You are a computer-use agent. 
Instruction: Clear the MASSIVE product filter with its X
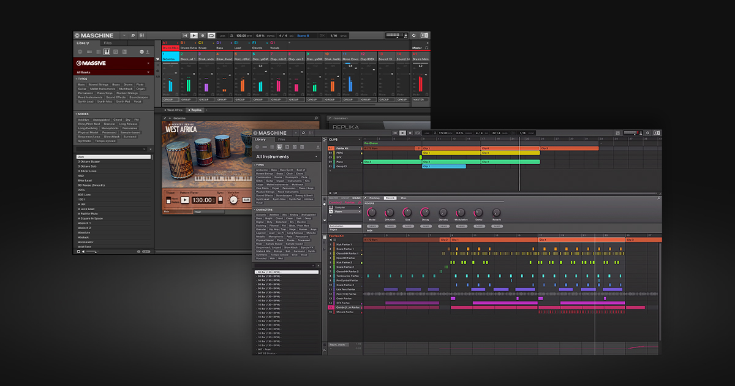click(x=148, y=63)
